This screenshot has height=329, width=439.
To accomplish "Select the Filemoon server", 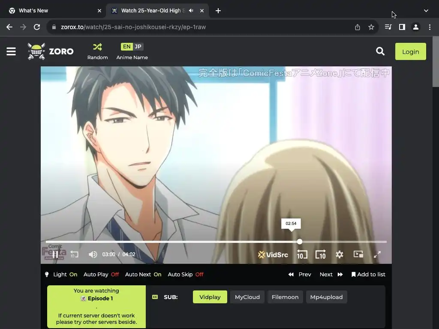I will (x=285, y=297).
